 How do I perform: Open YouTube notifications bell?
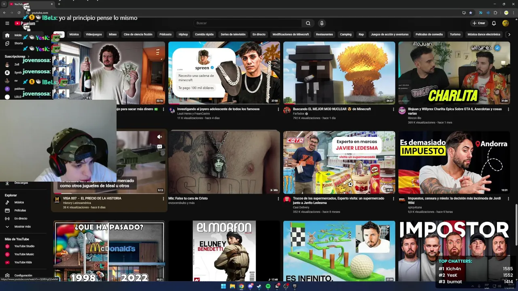(x=494, y=23)
